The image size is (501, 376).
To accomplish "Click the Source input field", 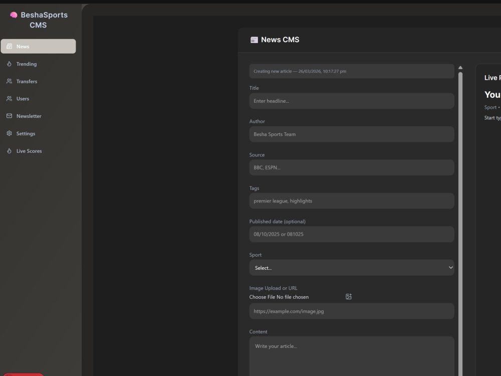I will pyautogui.click(x=352, y=167).
